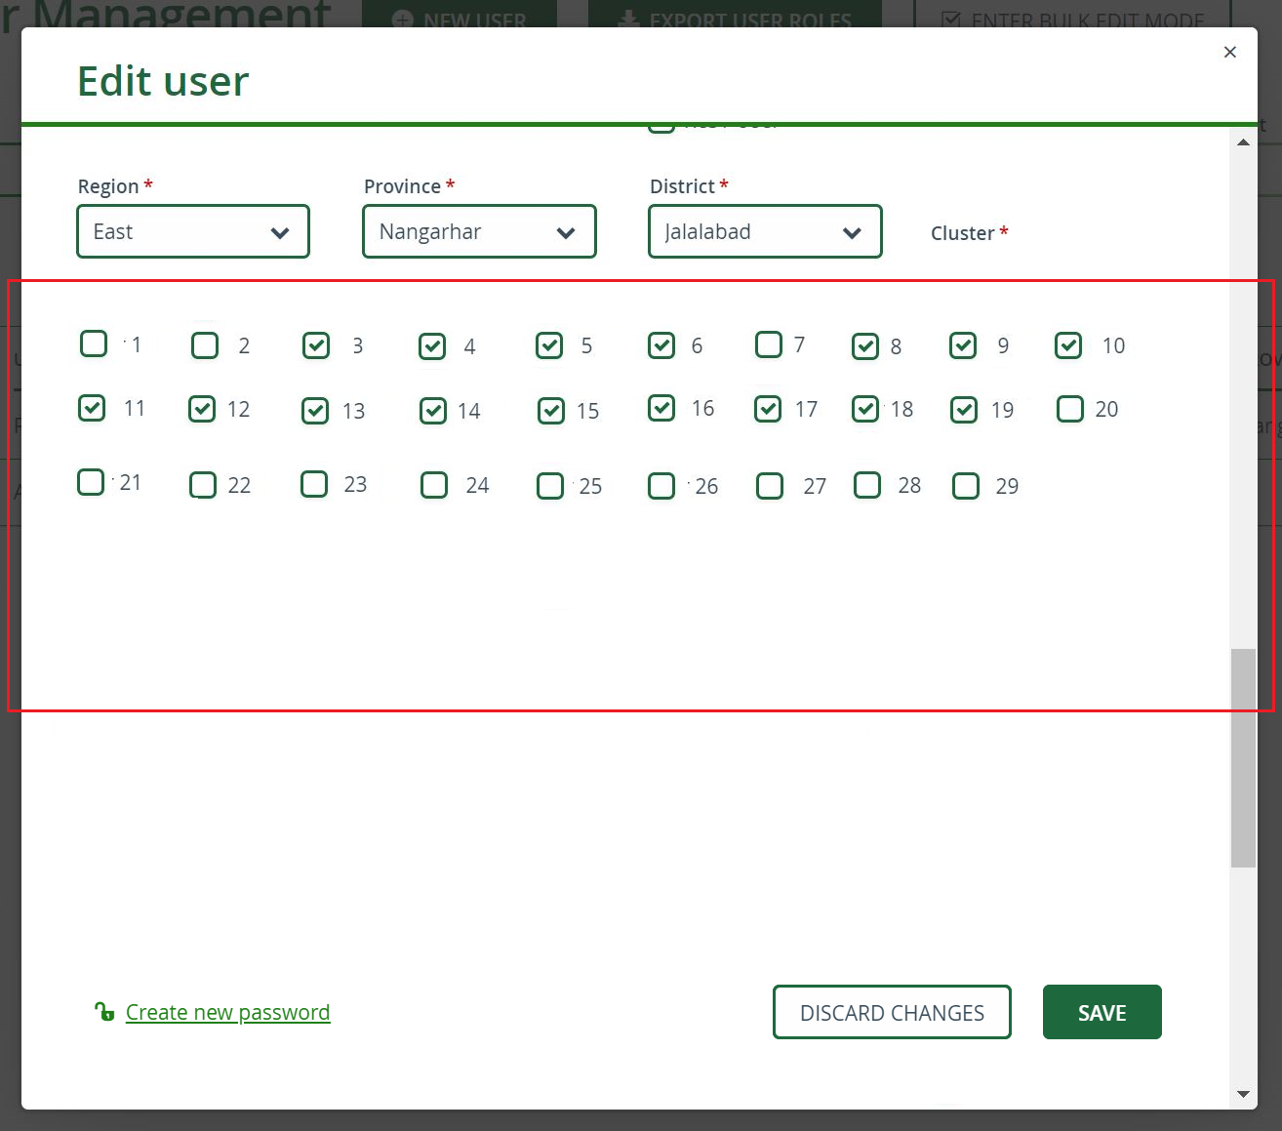Uncheck cluster 10
Screen dimensions: 1282x1131
click(x=1067, y=344)
